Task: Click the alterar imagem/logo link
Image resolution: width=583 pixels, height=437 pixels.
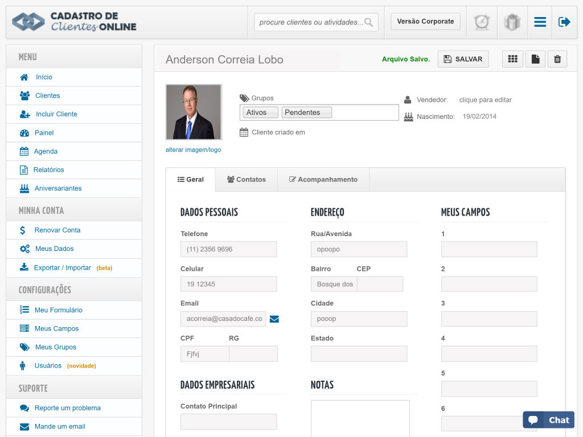Action: [193, 150]
